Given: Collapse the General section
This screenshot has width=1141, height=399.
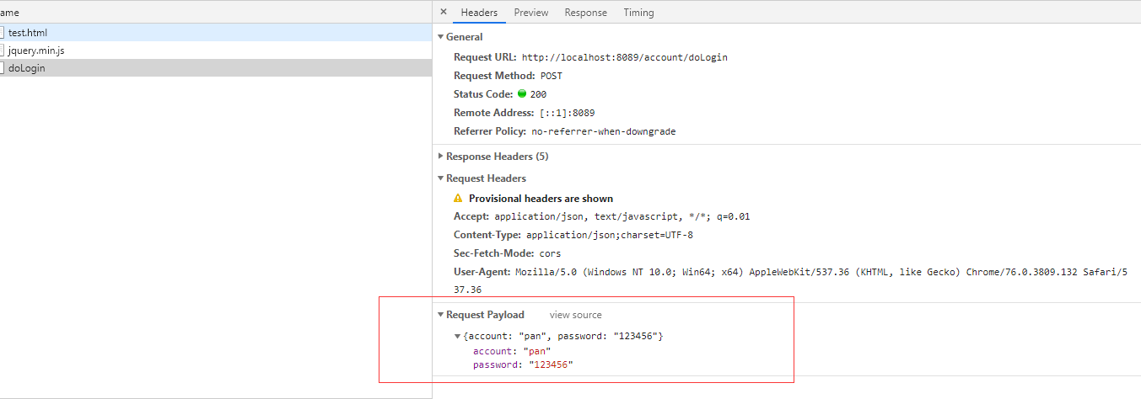Looking at the screenshot, I should [440, 37].
